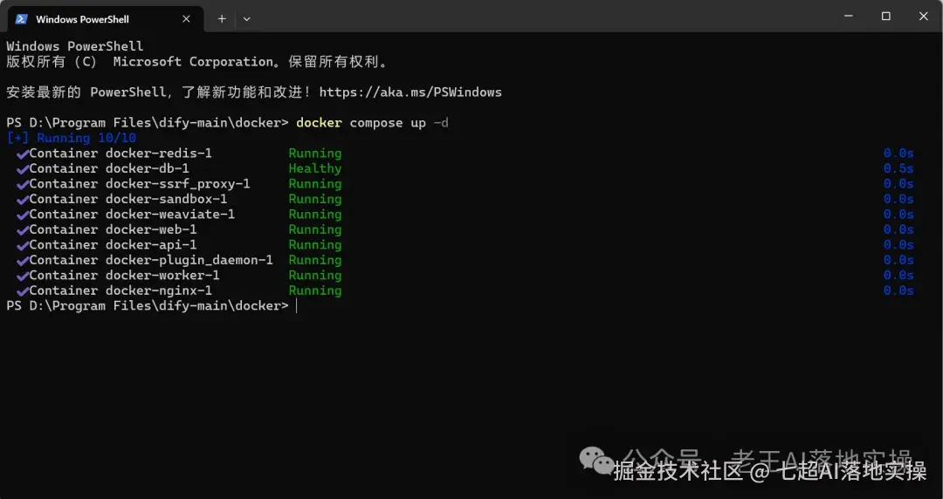Close the terminal window
943x499 pixels.
tap(923, 16)
